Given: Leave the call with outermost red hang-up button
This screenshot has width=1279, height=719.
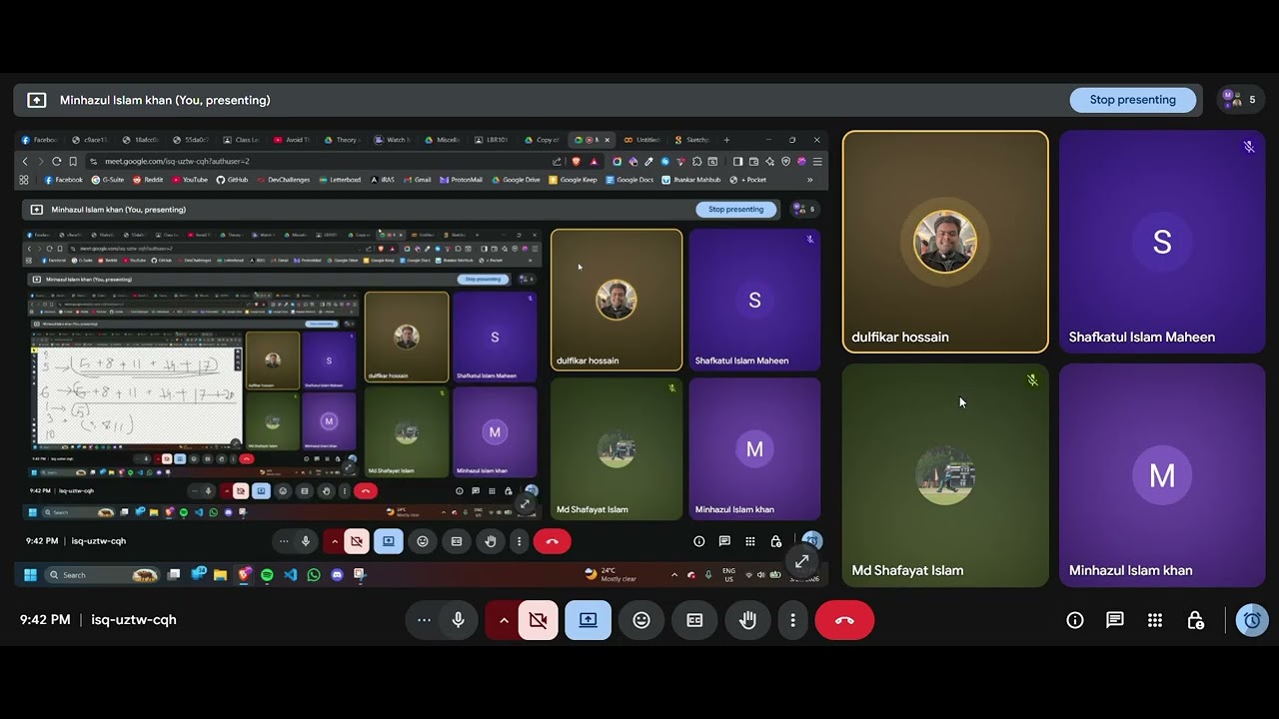Looking at the screenshot, I should pyautogui.click(x=844, y=620).
